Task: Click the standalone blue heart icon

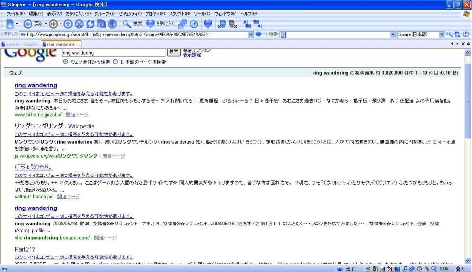Action: (x=208, y=24)
